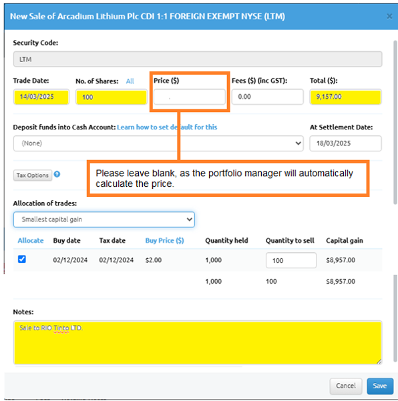Click inside the Notes text area
This screenshot has width=398, height=401.
coord(198,343)
